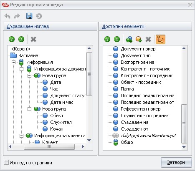
Task: Click down arrow of Достъпни елементи scrollbar
Action: tap(184, 147)
